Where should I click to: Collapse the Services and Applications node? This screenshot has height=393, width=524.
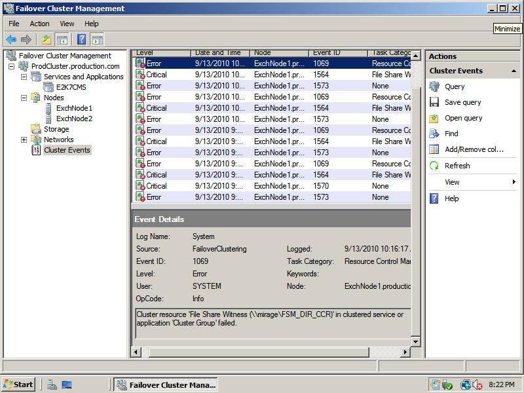[x=24, y=77]
